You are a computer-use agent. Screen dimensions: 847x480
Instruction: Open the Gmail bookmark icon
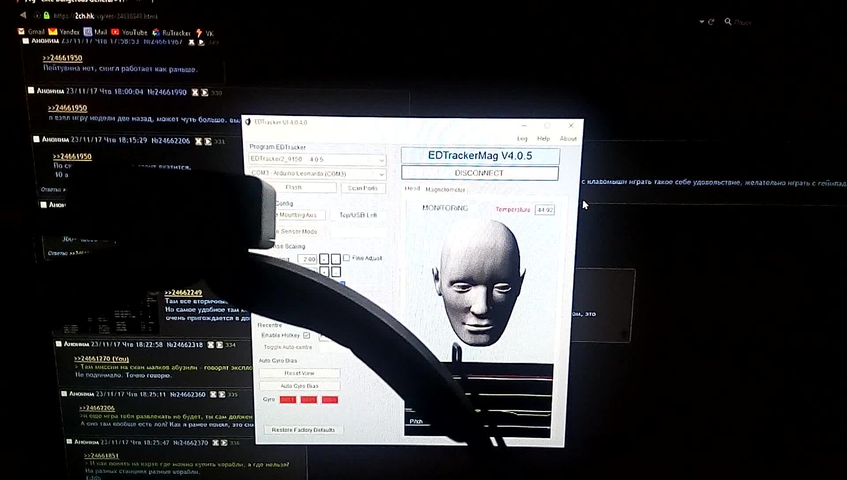[x=21, y=32]
